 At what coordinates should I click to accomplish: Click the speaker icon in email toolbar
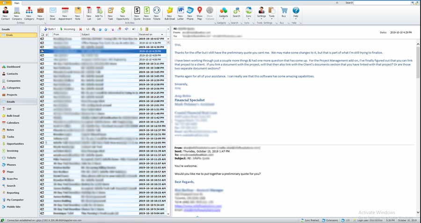[x=134, y=29]
